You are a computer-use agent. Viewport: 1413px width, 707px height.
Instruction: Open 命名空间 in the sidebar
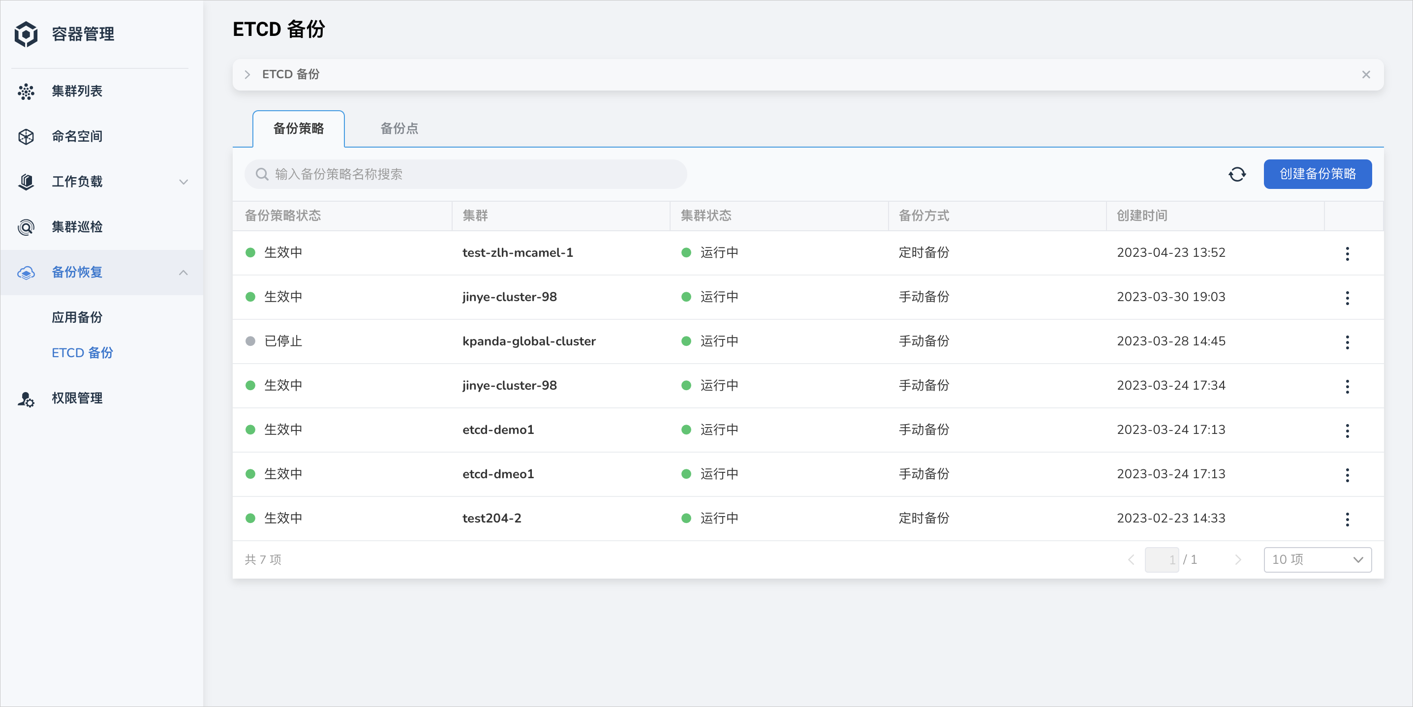click(77, 137)
